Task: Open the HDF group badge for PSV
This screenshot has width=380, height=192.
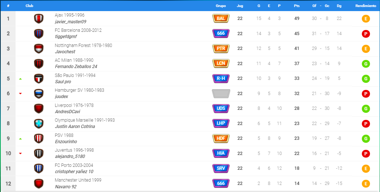Action: 221,138
